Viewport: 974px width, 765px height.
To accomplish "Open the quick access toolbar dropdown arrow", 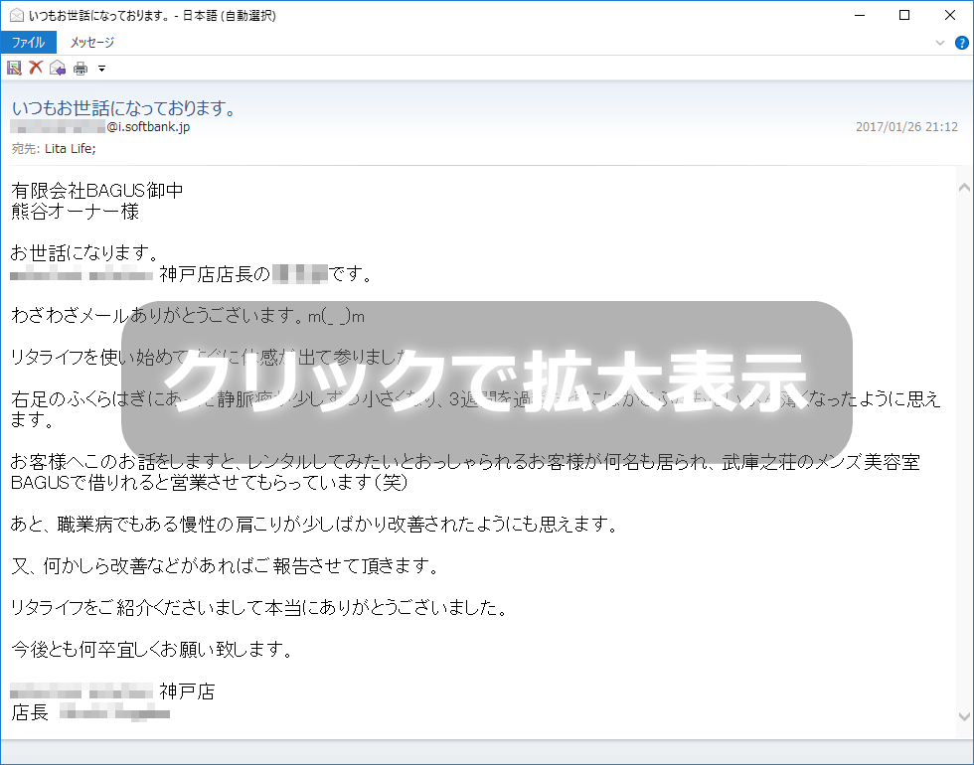I will click(101, 69).
